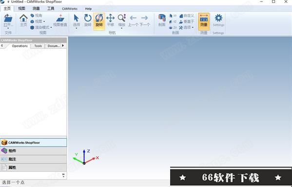This screenshot has width=292, height=187.
Task: Click the 上一个 previous view arrow
Action: [133, 20]
